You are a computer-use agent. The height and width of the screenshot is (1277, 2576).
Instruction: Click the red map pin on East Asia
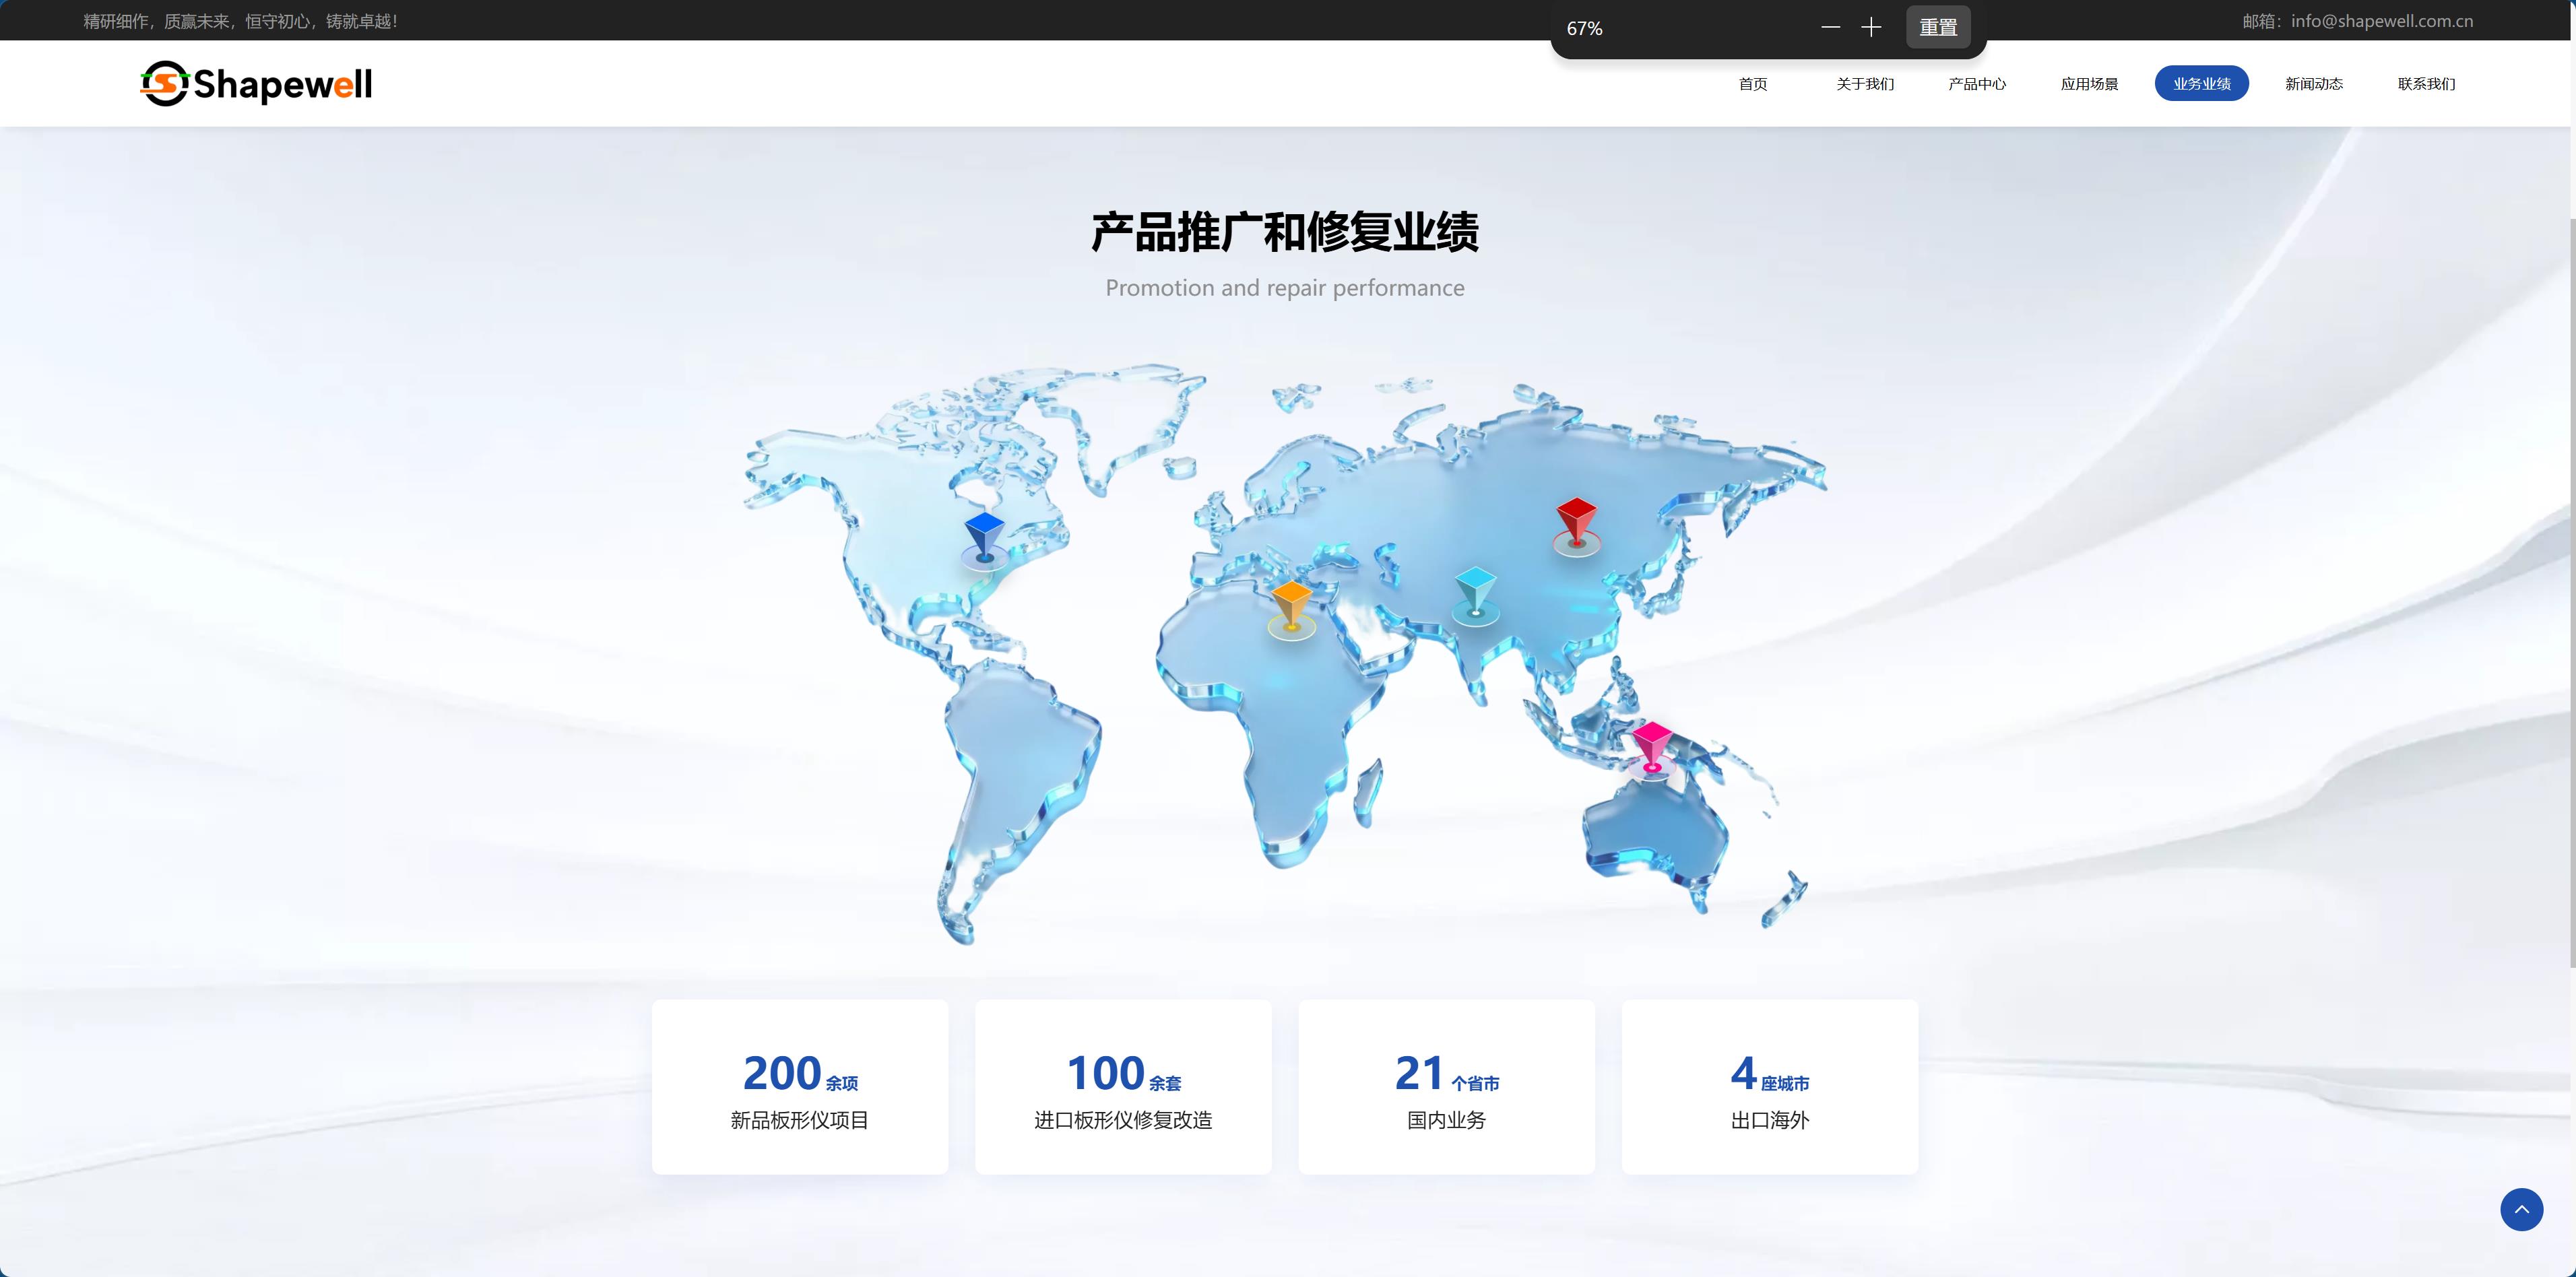click(1576, 526)
